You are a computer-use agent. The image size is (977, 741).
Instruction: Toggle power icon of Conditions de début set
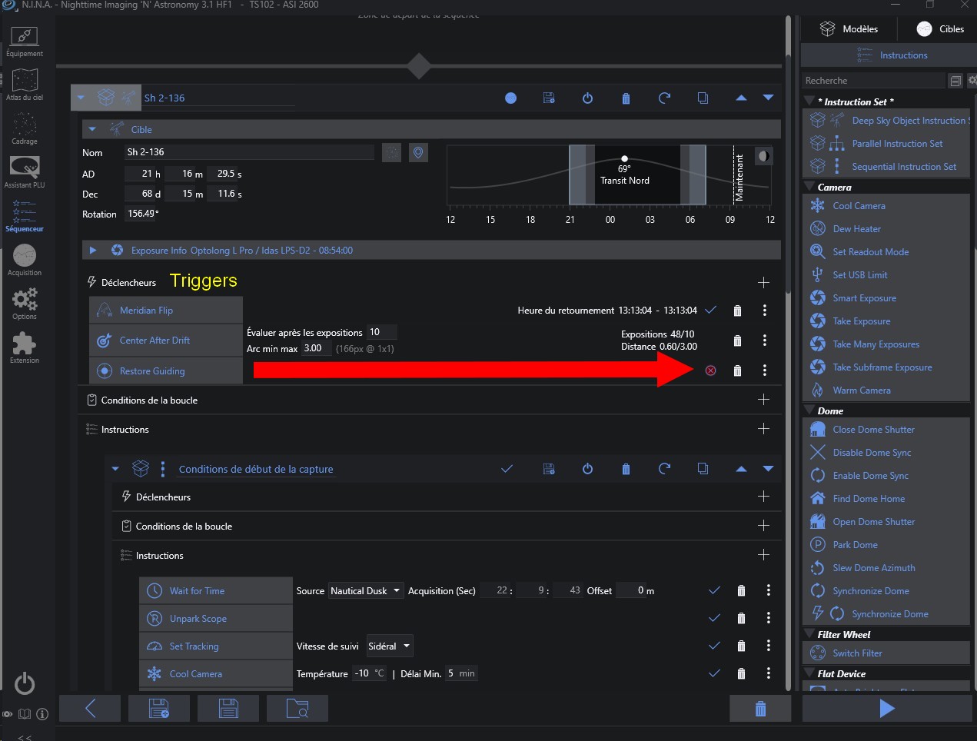pos(587,469)
